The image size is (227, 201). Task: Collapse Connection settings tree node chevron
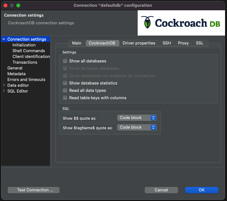(x=4, y=39)
